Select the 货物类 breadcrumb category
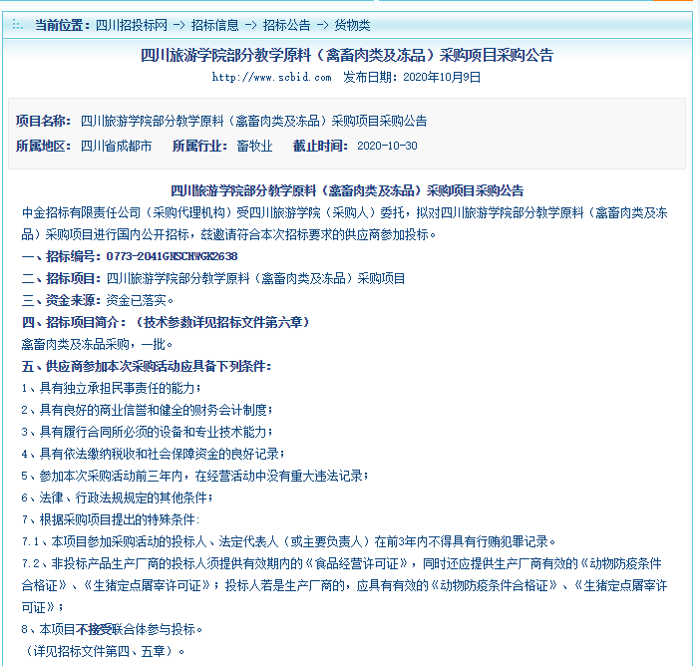The height and width of the screenshot is (666, 700). click(352, 26)
